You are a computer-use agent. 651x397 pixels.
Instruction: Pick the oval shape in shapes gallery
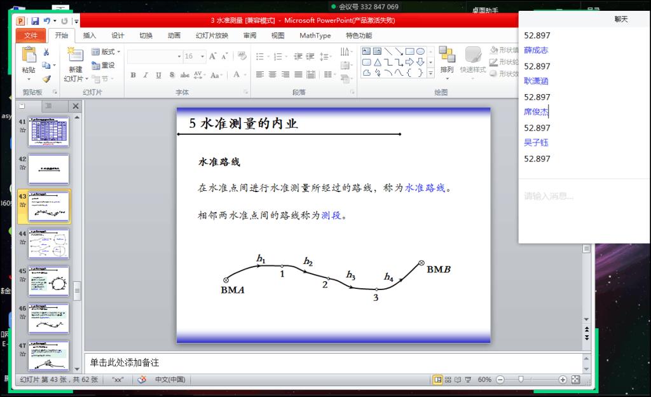coord(420,52)
